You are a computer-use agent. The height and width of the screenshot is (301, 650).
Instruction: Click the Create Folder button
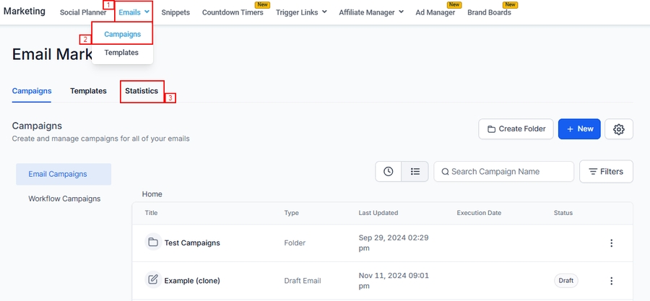click(516, 129)
